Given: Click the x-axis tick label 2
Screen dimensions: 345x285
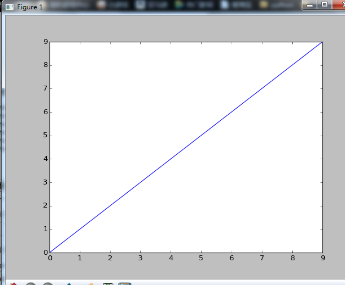Looking at the screenshot, I should coord(110,258).
